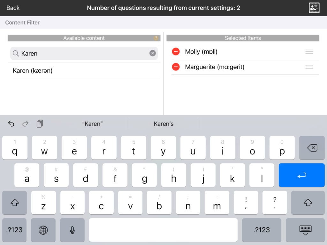Tap the a key
Image resolution: width=327 pixels, height=245 pixels.
(x=27, y=175)
